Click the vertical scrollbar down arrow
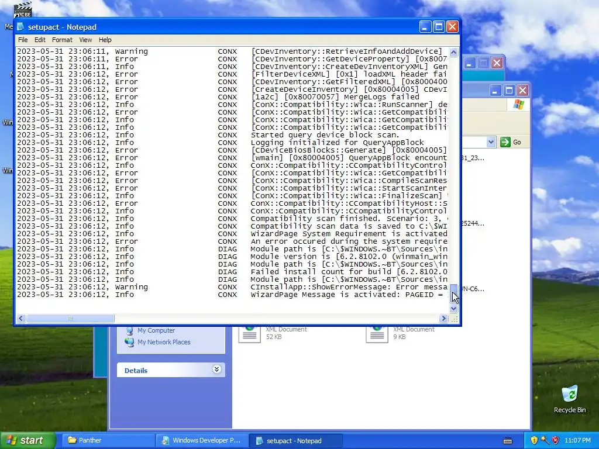 click(453, 309)
